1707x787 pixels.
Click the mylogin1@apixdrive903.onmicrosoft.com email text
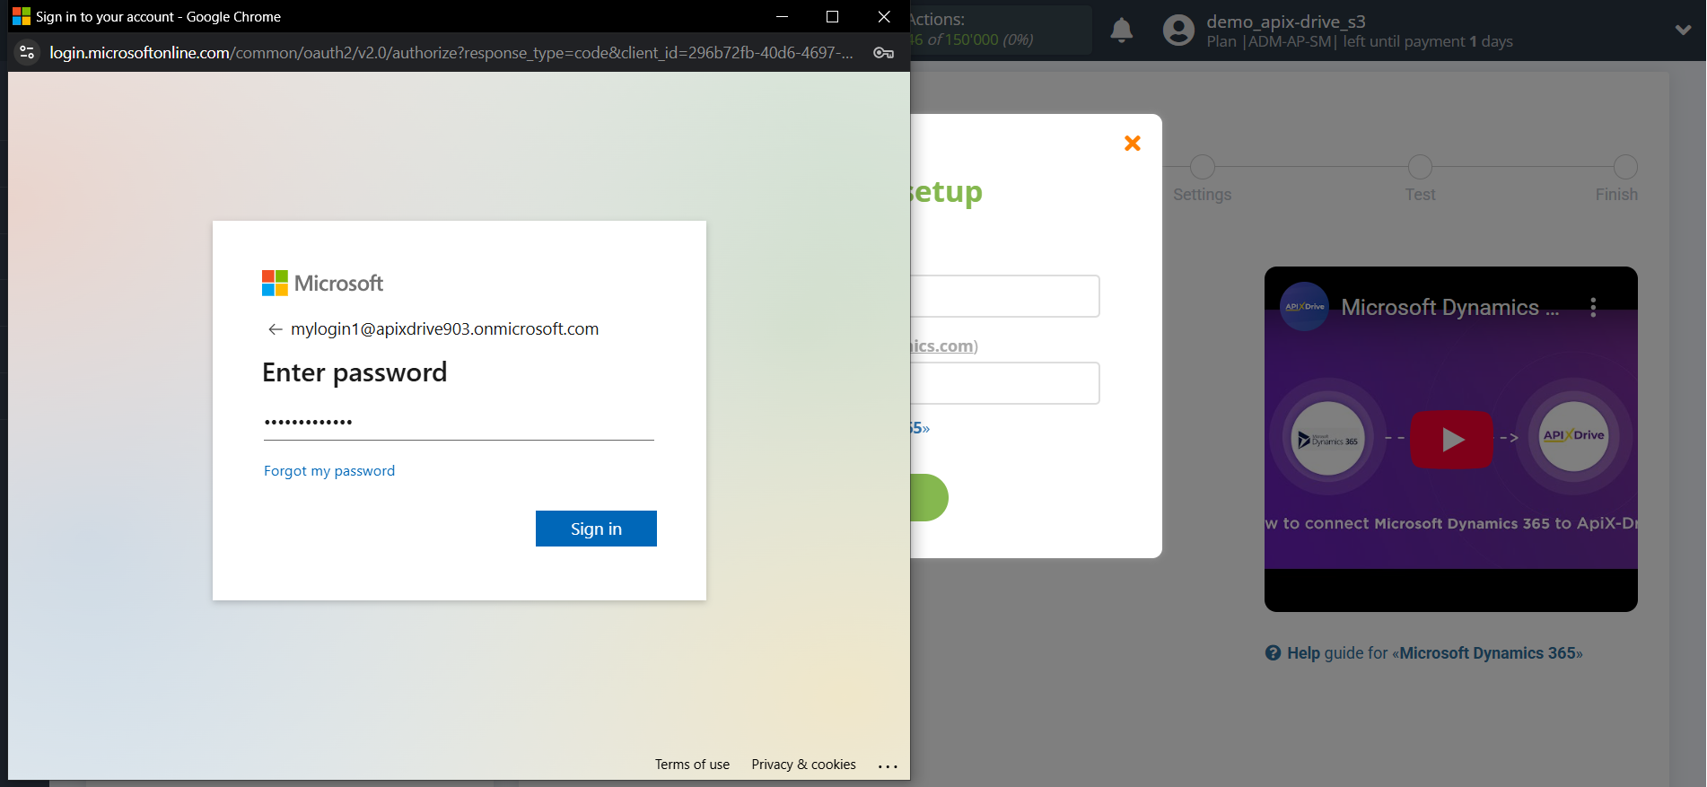(444, 329)
